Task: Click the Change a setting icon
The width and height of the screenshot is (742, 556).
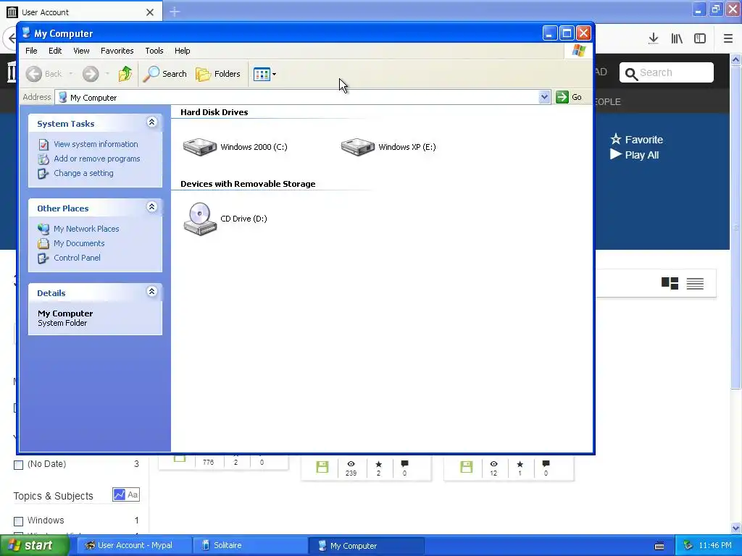Action: (x=43, y=174)
